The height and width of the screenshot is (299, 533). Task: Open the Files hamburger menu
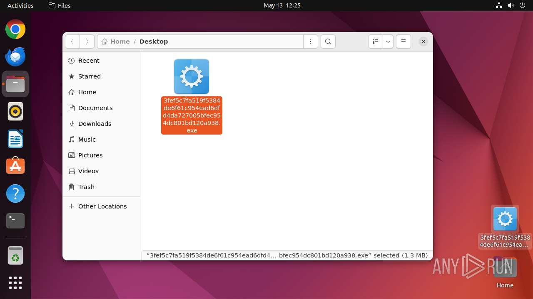click(403, 42)
